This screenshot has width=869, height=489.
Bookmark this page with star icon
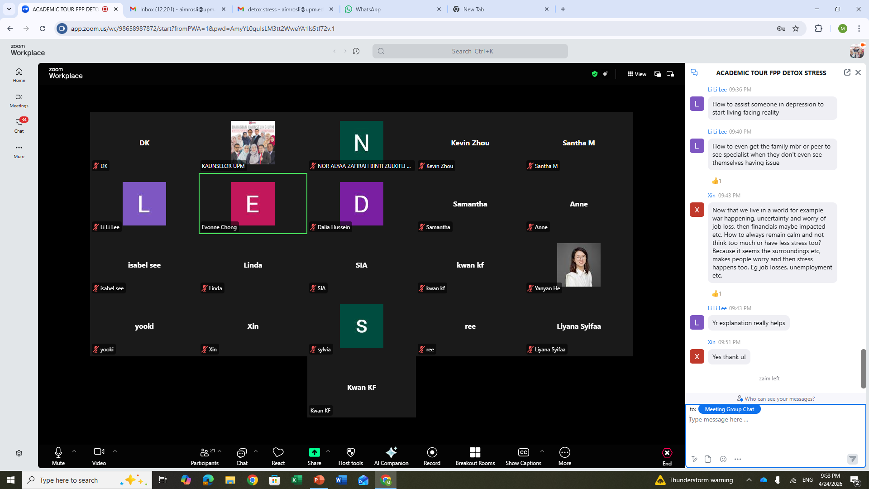(796, 29)
